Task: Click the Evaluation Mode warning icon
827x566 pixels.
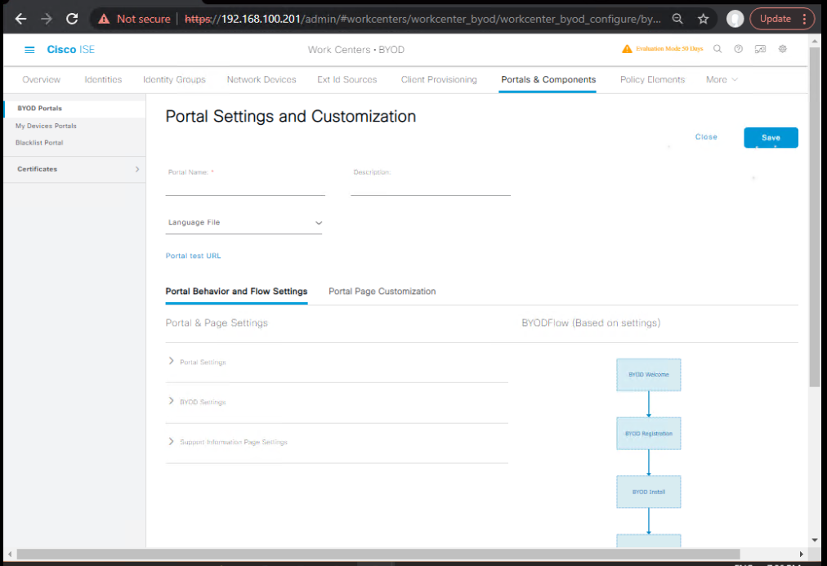Action: tap(627, 48)
